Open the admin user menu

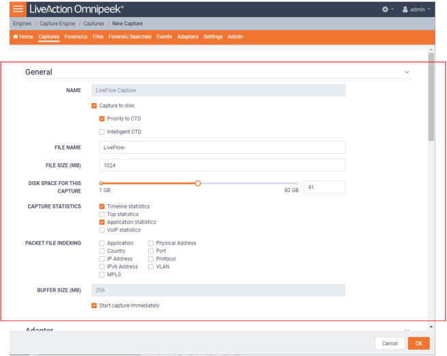416,10
